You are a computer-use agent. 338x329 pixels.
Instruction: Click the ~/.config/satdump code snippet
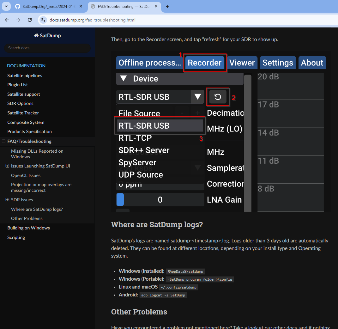click(178, 287)
